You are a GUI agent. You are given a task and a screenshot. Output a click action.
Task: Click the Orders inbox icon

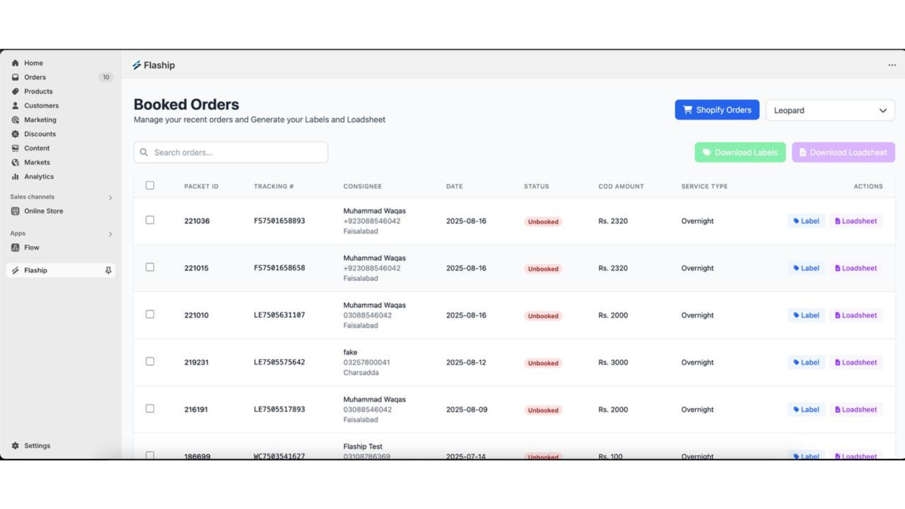pos(15,77)
